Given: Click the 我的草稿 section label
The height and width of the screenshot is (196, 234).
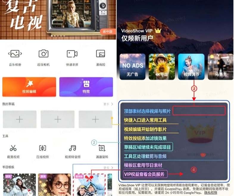Looking at the screenshot, I should tap(8, 104).
